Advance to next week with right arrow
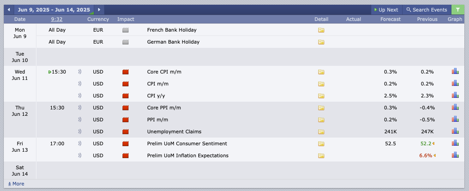The width and height of the screenshot is (469, 191). 99,9
